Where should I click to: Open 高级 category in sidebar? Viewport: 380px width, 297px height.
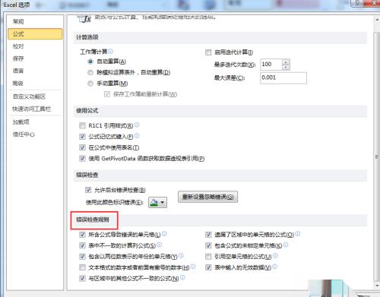coord(35,84)
